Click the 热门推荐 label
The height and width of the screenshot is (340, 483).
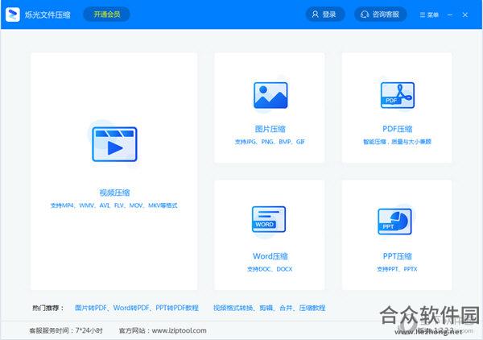click(48, 308)
